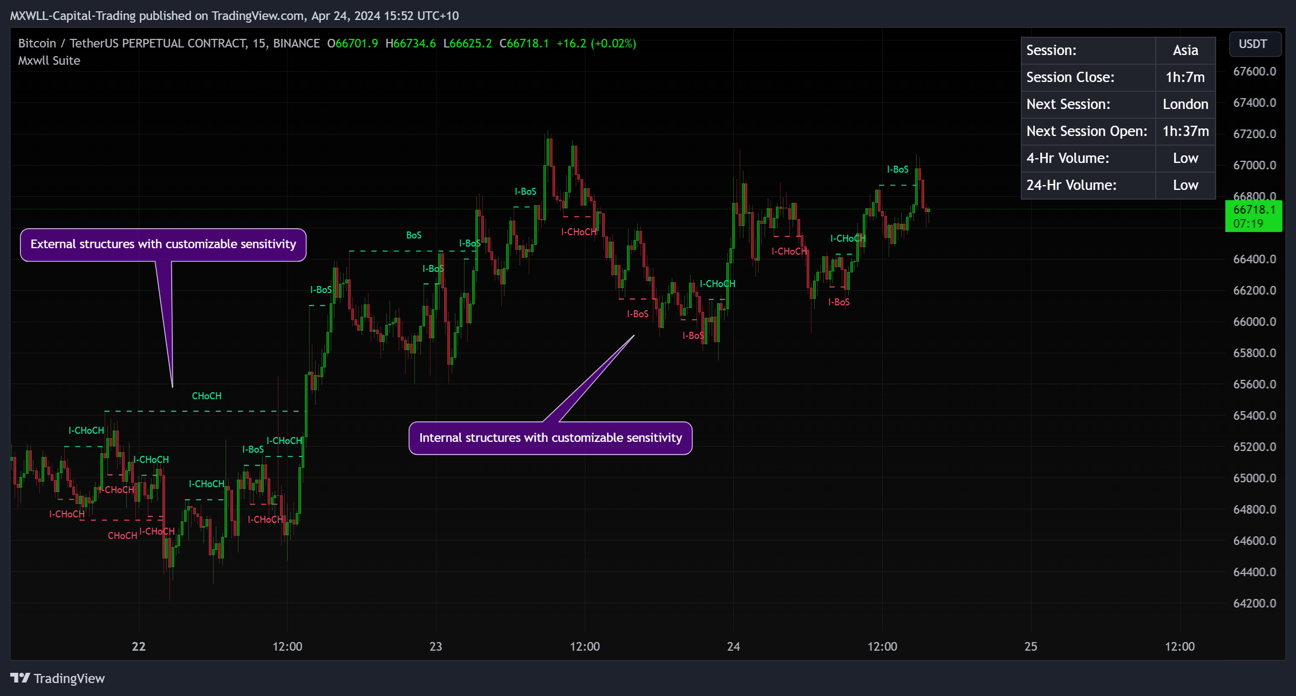The image size is (1296, 696).
Task: Click the +16.2 (+0.02%) change value
Action: point(596,43)
